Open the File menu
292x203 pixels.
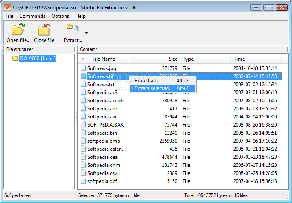(9, 16)
